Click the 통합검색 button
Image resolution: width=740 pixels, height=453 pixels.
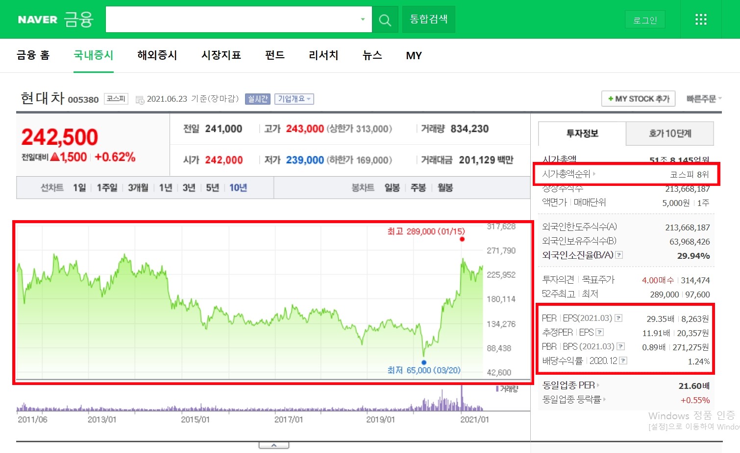point(429,20)
